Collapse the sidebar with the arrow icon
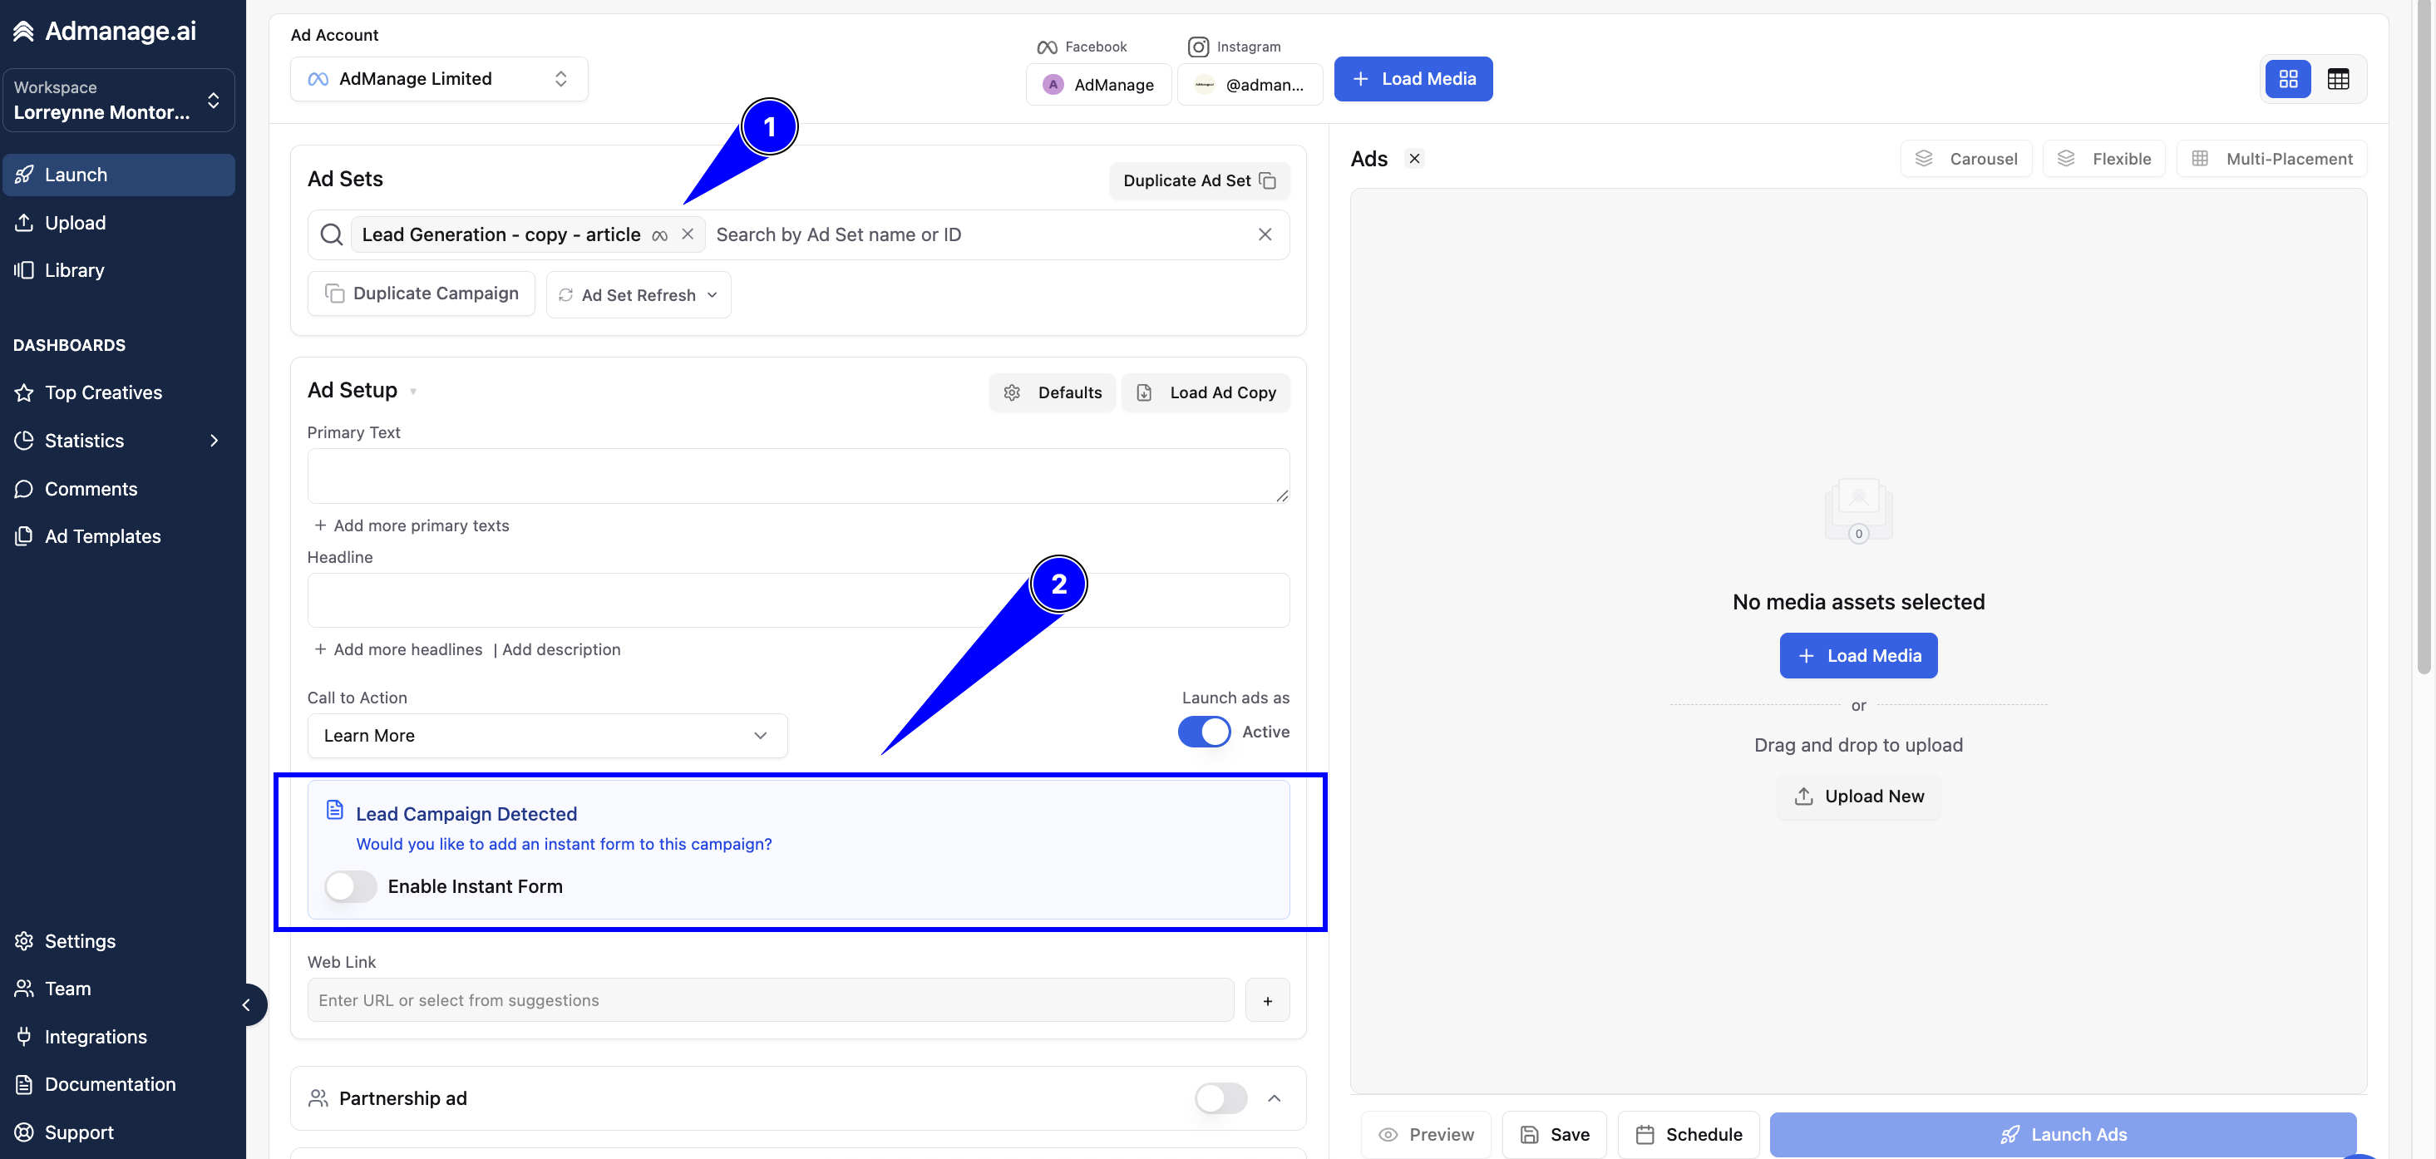Image resolution: width=2436 pixels, height=1159 pixels. [x=247, y=1005]
